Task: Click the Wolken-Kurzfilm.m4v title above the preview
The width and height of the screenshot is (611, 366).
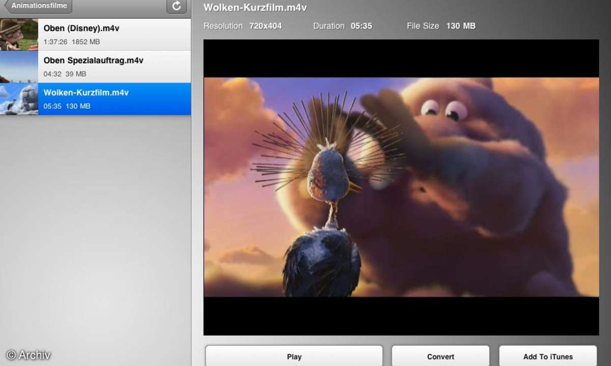Action: [255, 8]
